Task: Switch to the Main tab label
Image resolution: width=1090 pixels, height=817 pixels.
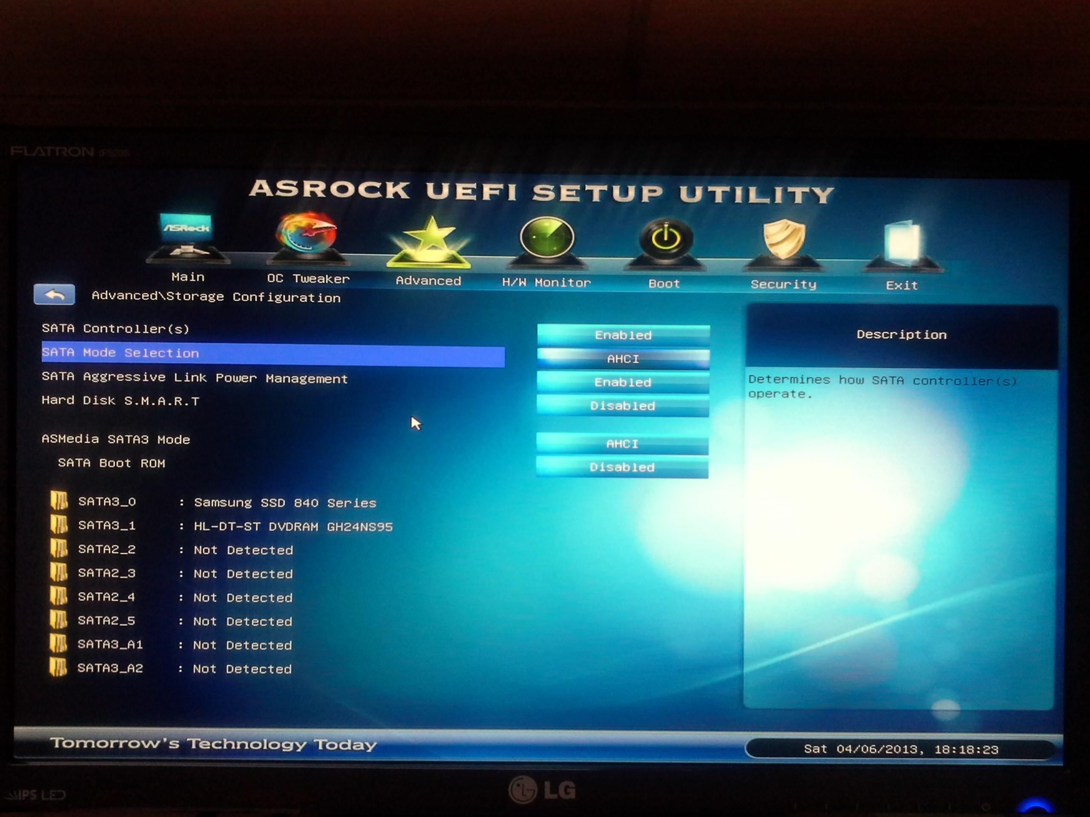Action: pyautogui.click(x=188, y=277)
